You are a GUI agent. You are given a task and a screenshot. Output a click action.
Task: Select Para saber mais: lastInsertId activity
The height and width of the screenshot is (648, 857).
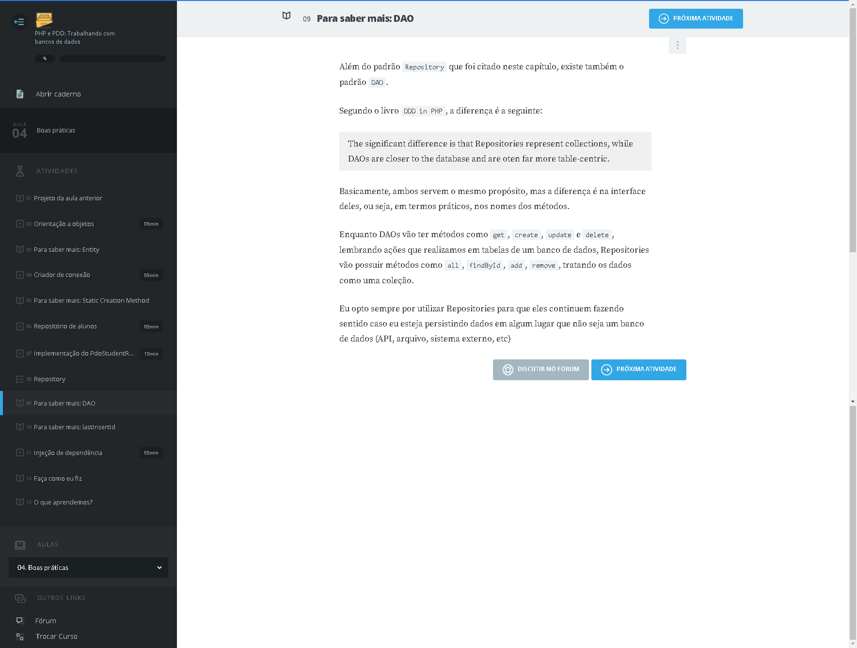click(x=75, y=427)
